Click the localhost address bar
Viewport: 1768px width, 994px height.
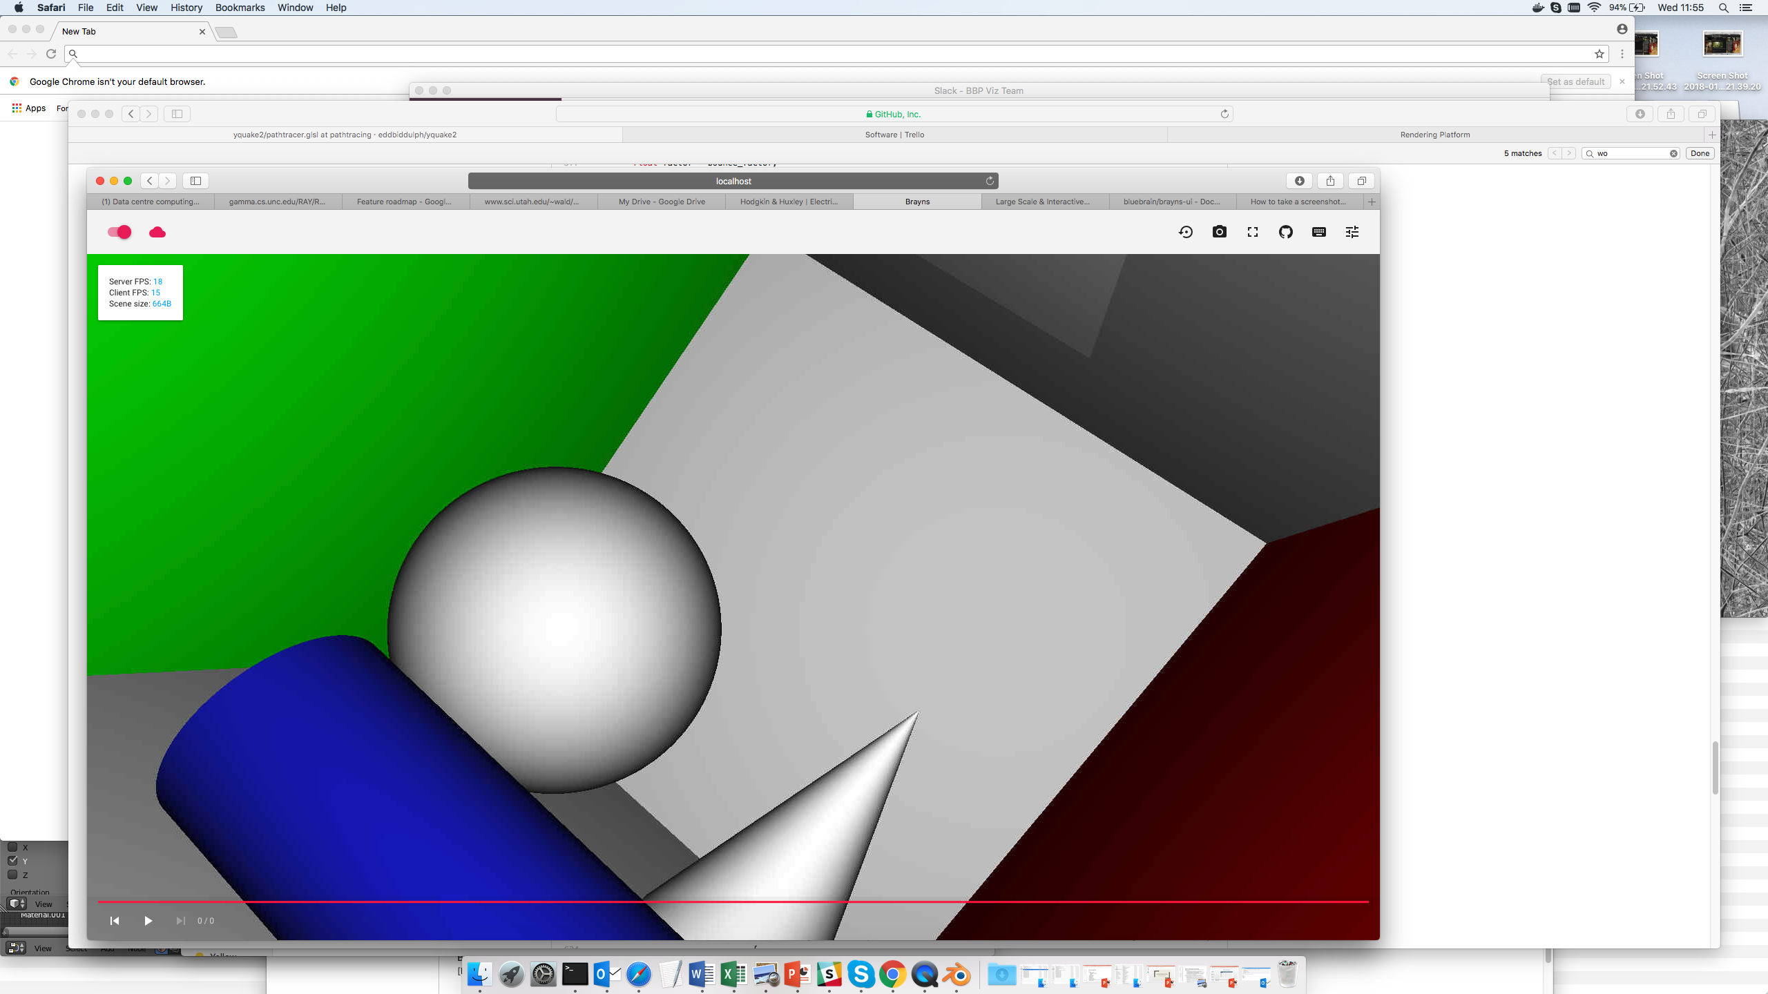click(x=733, y=181)
